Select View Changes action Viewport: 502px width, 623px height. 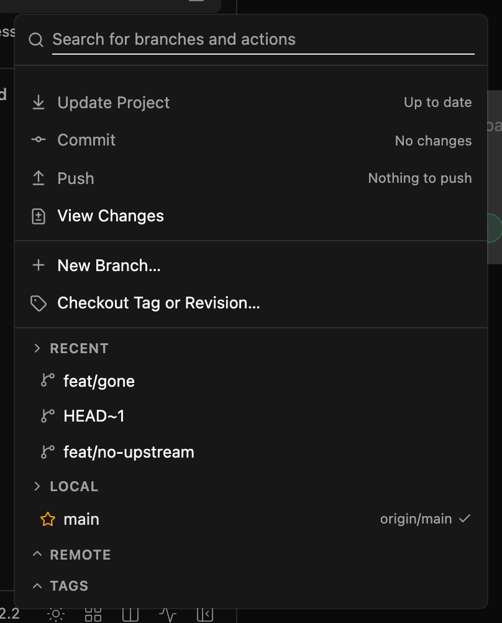251,216
